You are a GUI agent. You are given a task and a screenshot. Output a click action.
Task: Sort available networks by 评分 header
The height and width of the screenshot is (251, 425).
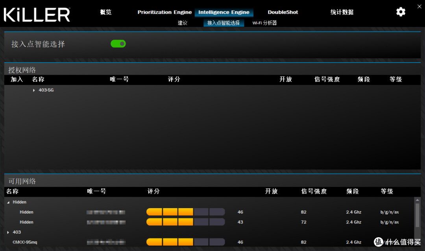point(154,191)
